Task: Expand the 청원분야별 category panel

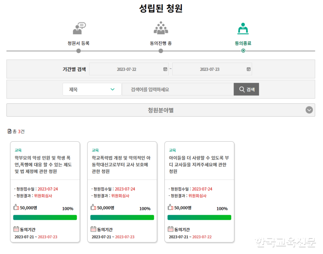Action: (161, 110)
